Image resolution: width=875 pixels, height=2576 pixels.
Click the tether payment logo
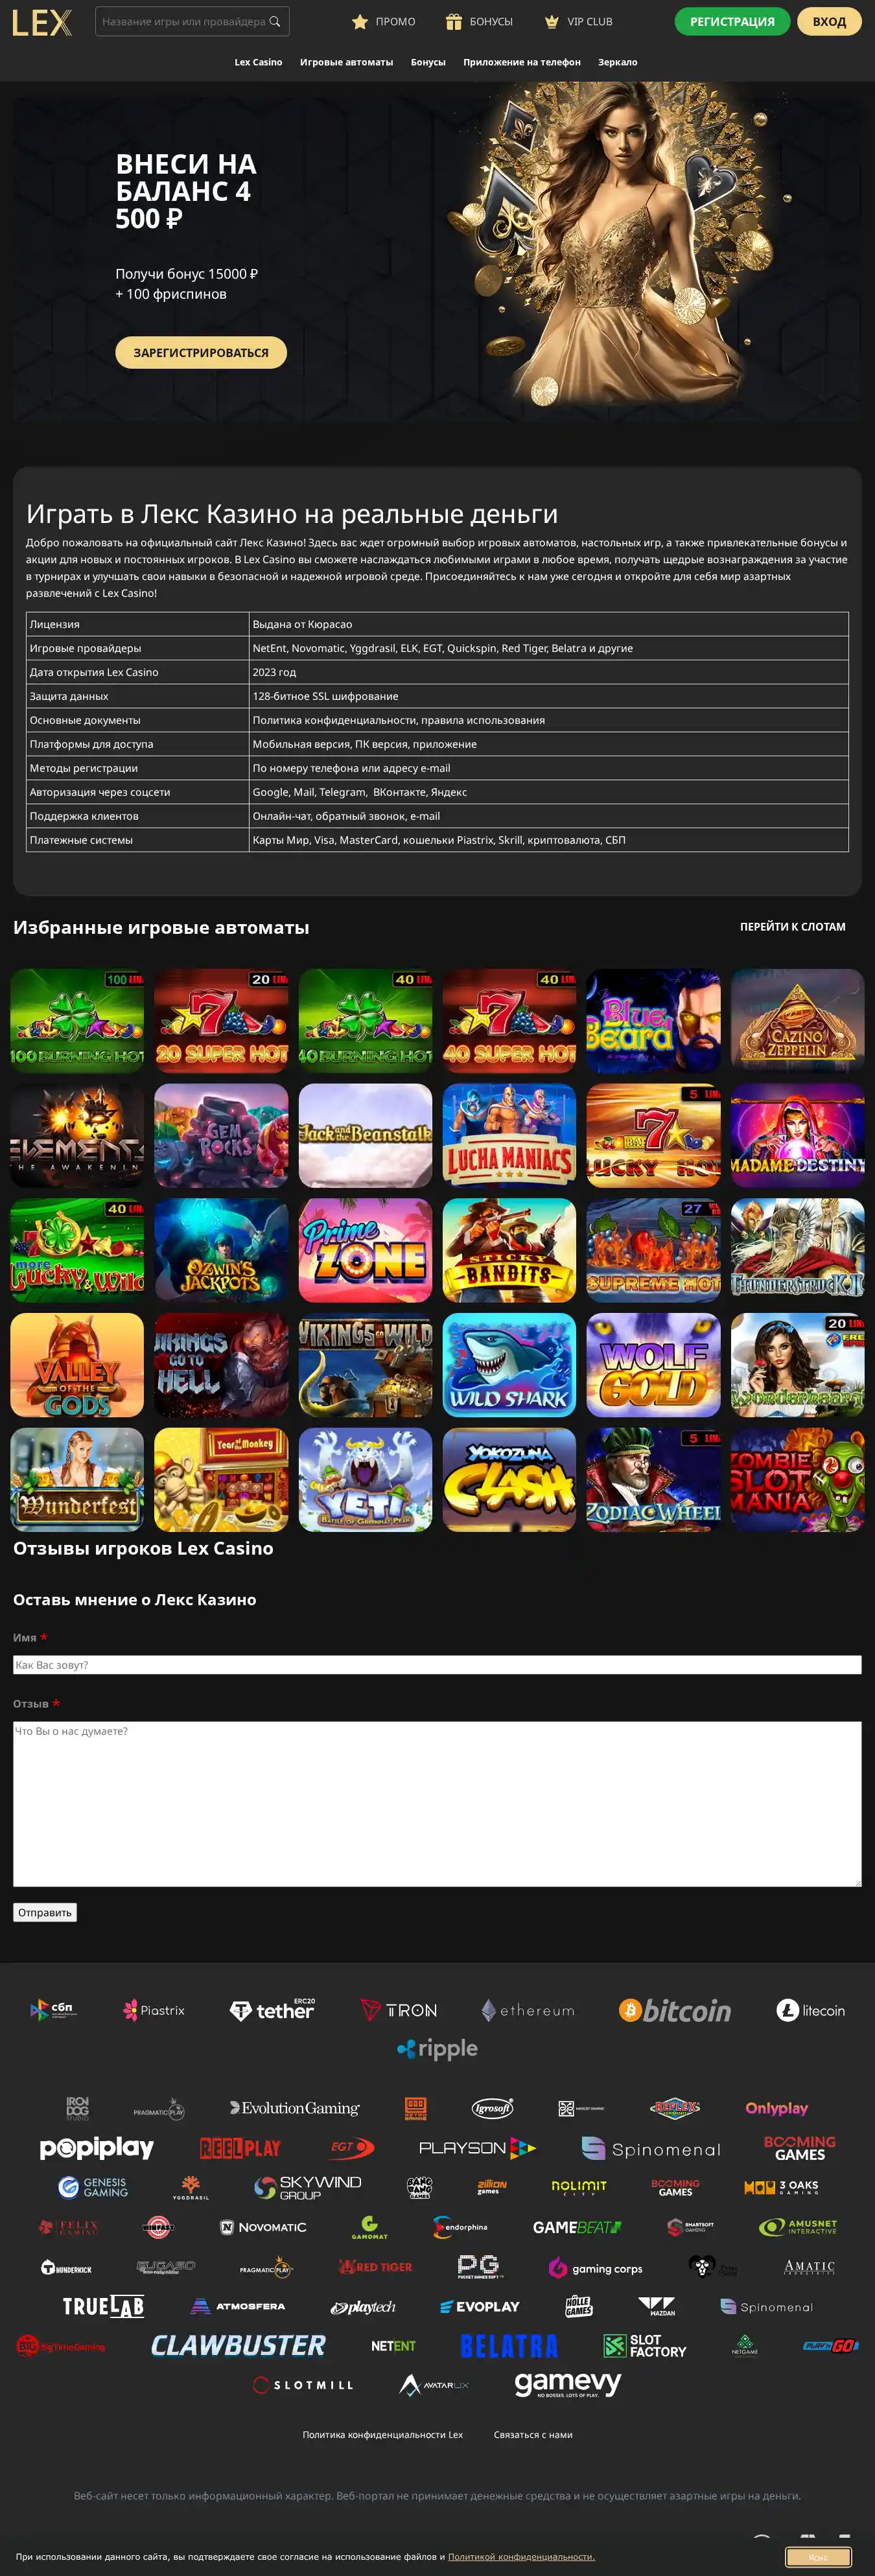[x=272, y=2010]
